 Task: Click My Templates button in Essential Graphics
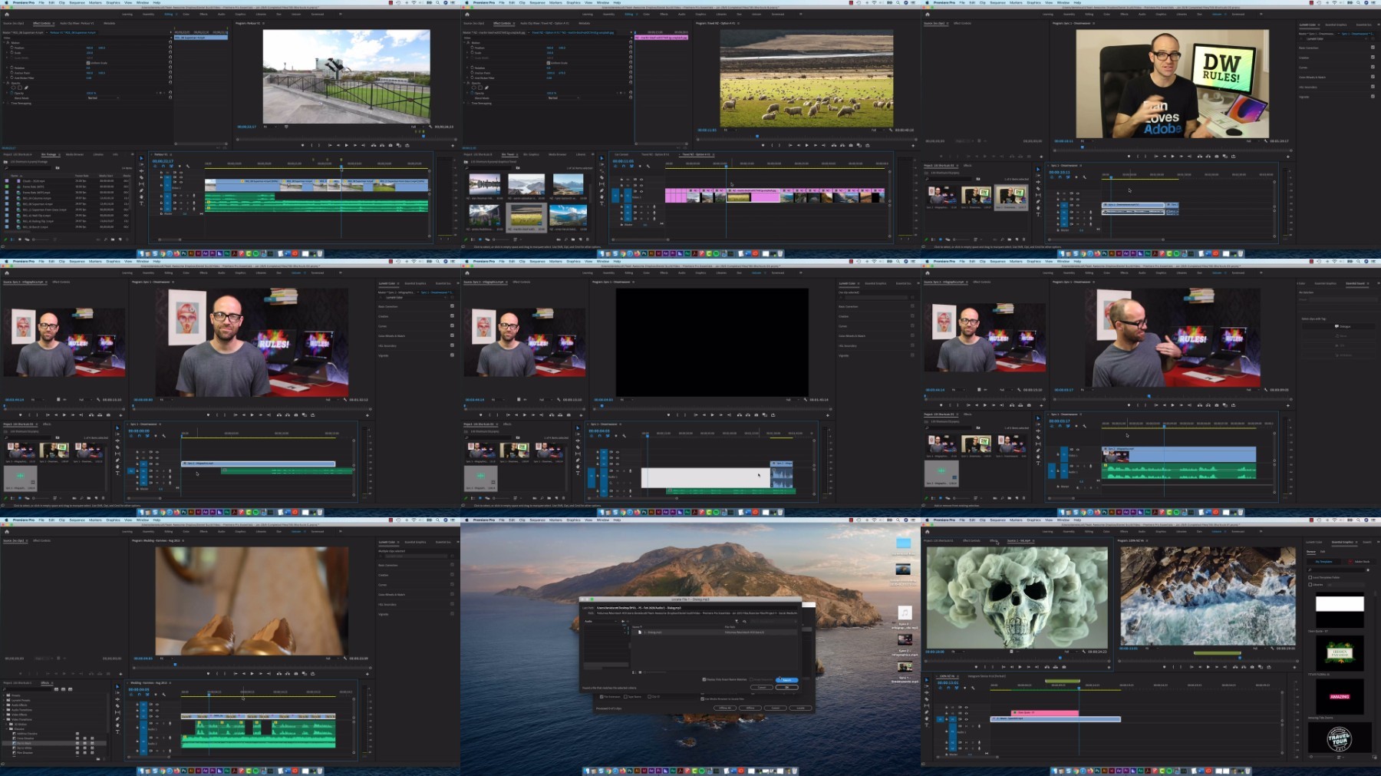(1323, 562)
